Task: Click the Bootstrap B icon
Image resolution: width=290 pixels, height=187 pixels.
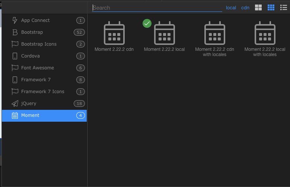Action: 15,32
